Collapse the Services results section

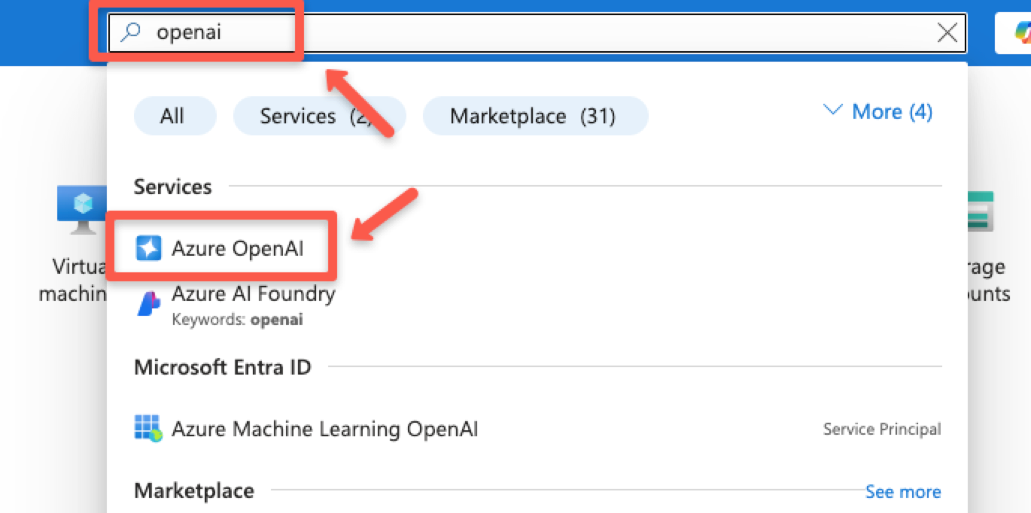(x=172, y=186)
